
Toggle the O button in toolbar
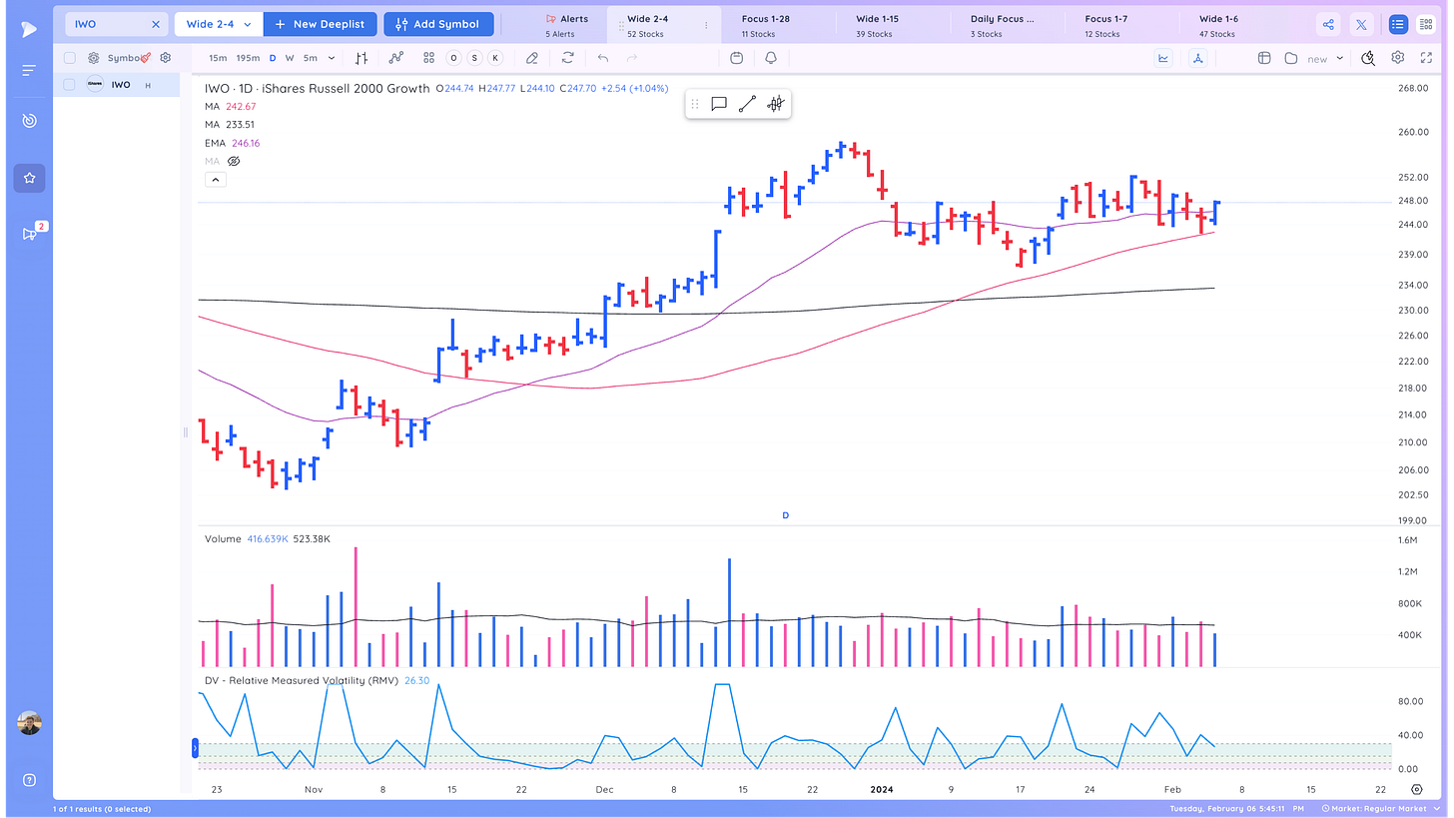[453, 58]
